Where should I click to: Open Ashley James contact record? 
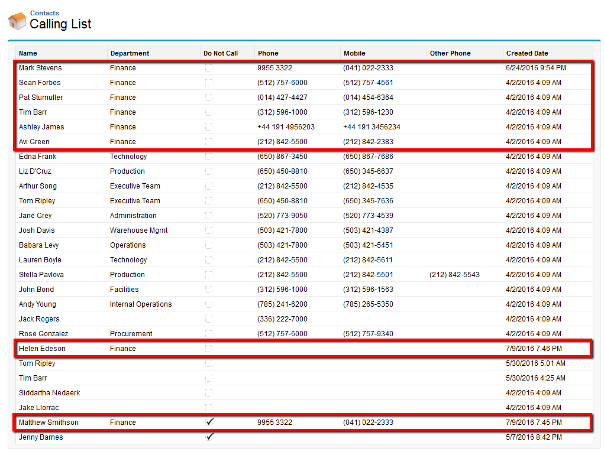point(41,127)
